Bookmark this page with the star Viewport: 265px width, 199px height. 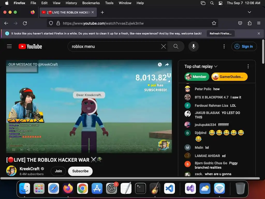[214, 23]
